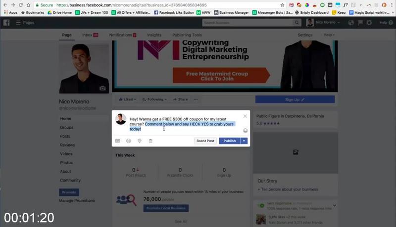
Task: Expand the Liked dropdown
Action: 127,99
